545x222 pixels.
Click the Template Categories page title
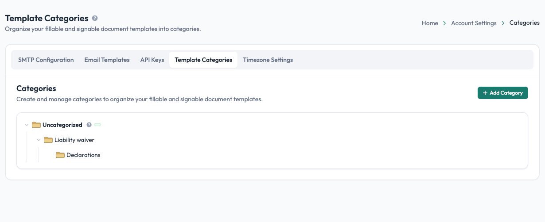pyautogui.click(x=47, y=18)
